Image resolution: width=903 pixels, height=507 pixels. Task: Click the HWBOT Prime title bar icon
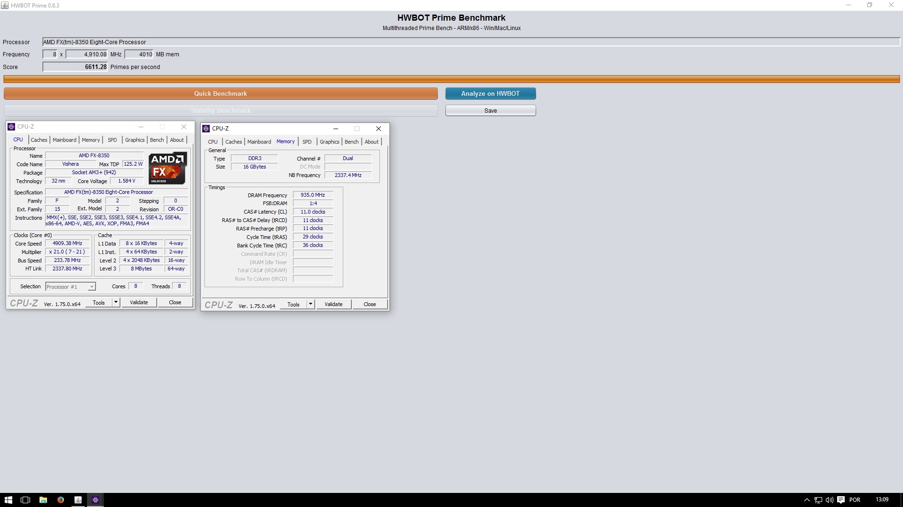(x=5, y=5)
